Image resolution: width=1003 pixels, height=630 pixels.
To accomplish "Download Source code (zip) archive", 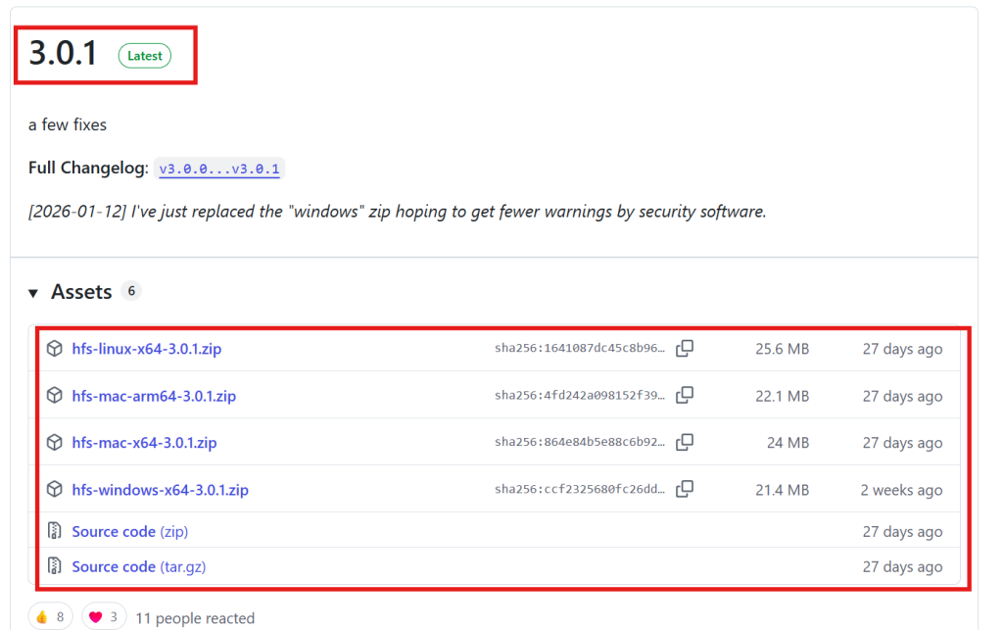I will (129, 531).
